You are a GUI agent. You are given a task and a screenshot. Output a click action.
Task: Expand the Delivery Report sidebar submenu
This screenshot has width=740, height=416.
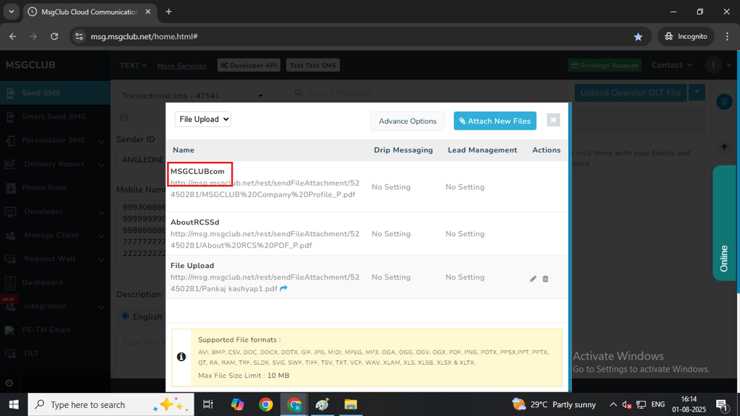tap(101, 165)
